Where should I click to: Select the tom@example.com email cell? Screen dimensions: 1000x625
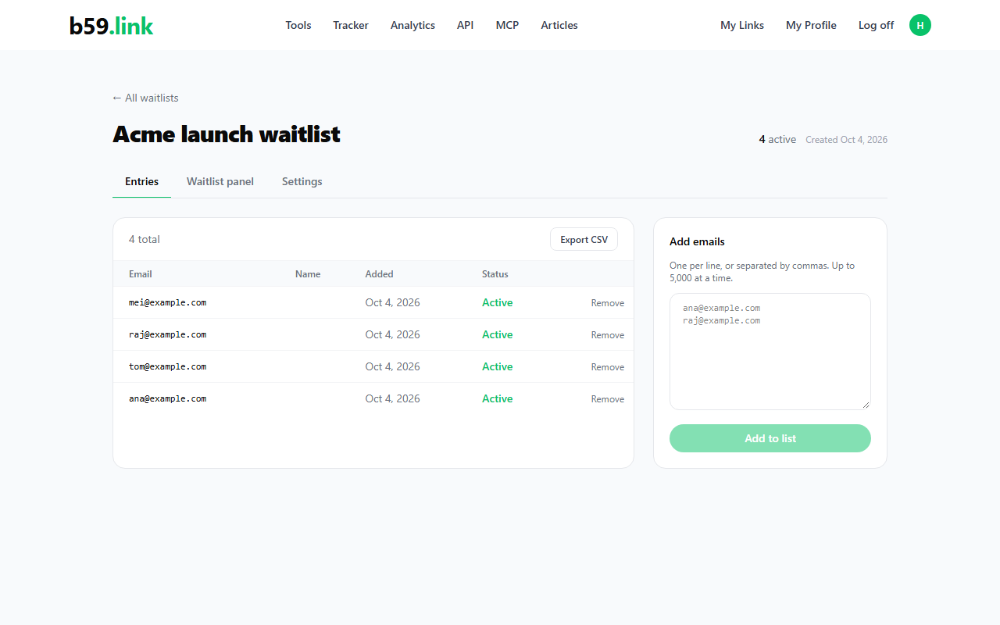pyautogui.click(x=168, y=366)
